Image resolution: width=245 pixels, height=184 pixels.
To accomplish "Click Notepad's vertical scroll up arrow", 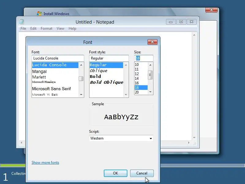I will [x=194, y=35].
